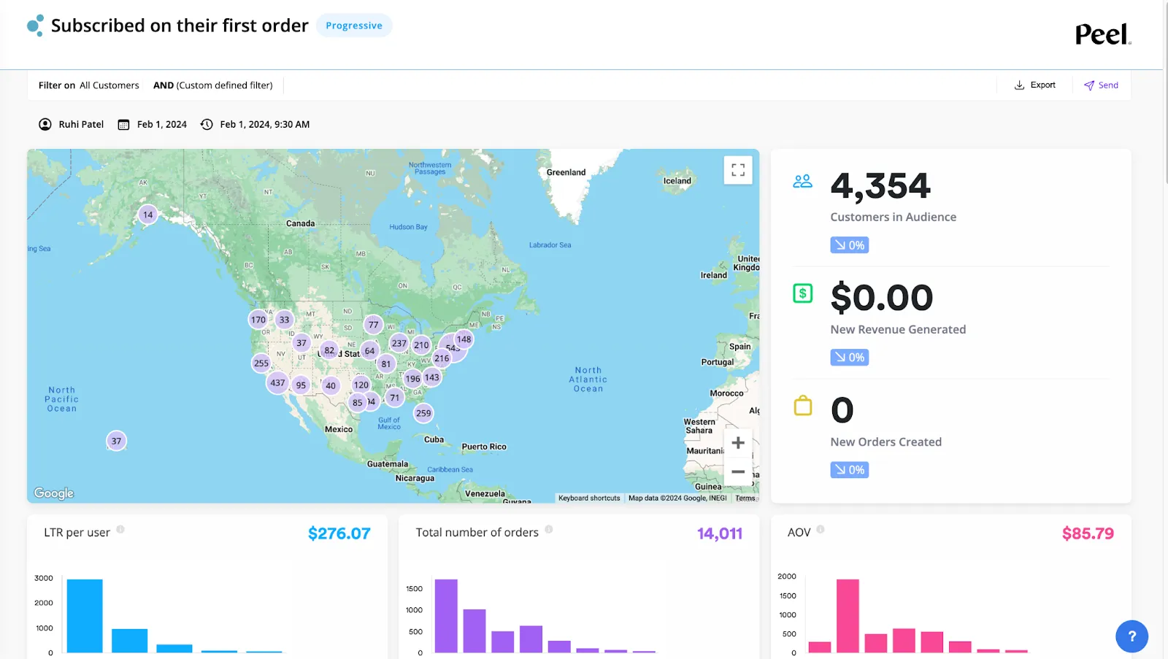Image resolution: width=1168 pixels, height=659 pixels.
Task: Select the 259 cluster over Florida
Action: click(423, 413)
